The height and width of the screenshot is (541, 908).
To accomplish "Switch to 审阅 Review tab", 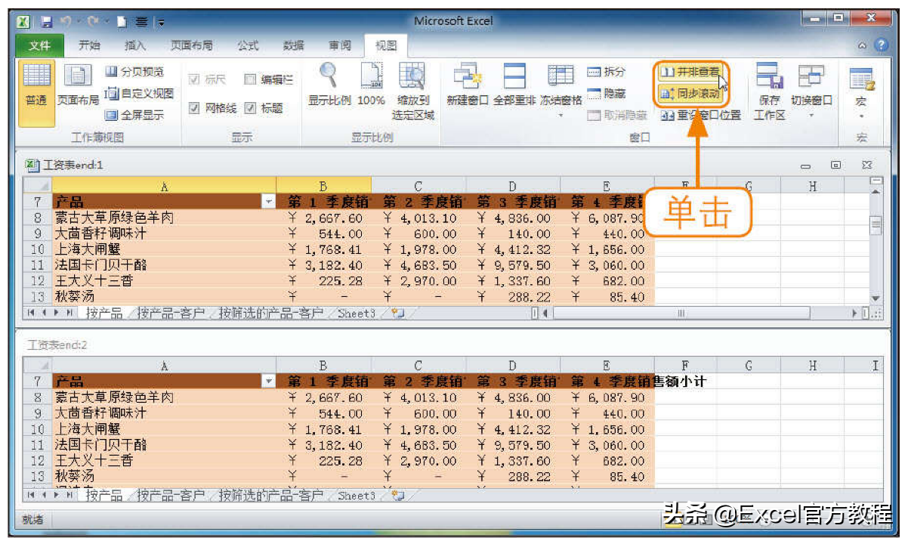I will pos(339,45).
